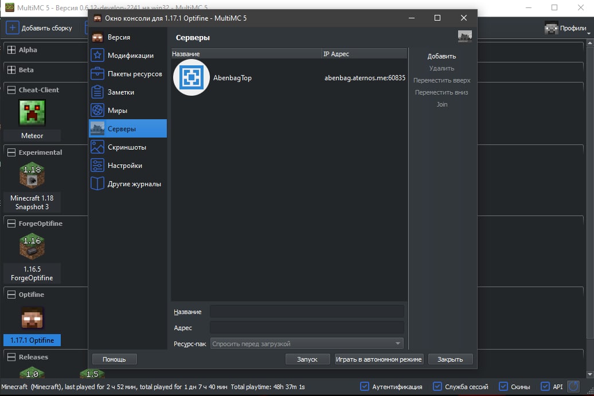Viewport: 594px width, 396px height.
Task: Open Другие журналы book icon
Action: pos(97,183)
